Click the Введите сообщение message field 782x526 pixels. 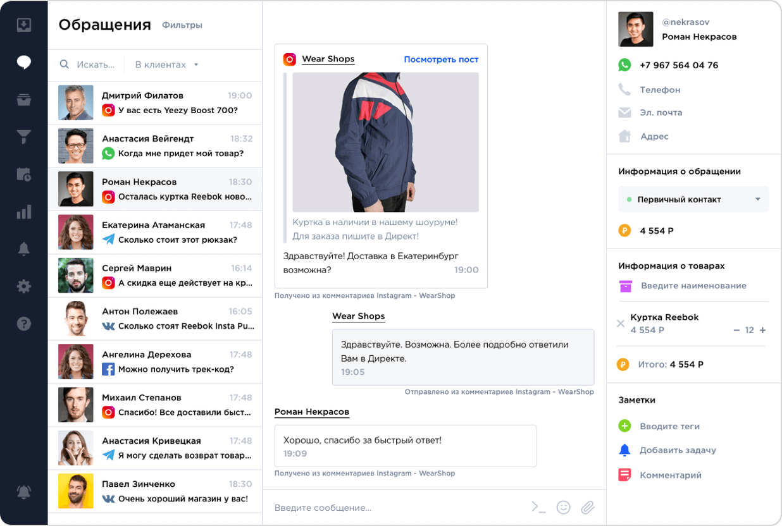click(399, 507)
